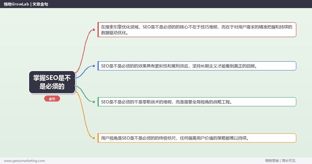This screenshot has height=164, width=312.
Task: Click the footer text '格物营销 | 增长可见'
Action: (x=280, y=161)
